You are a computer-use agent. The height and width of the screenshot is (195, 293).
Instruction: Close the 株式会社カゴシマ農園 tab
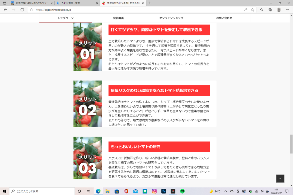pyautogui.click(x=143, y=3)
